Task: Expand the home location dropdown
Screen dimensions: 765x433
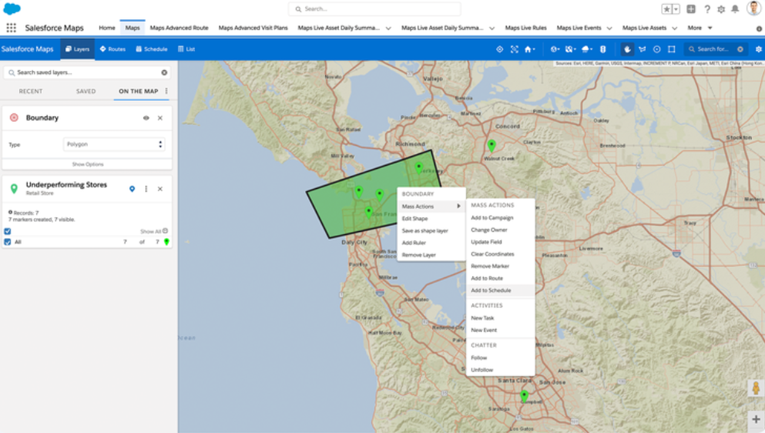Action: click(529, 49)
